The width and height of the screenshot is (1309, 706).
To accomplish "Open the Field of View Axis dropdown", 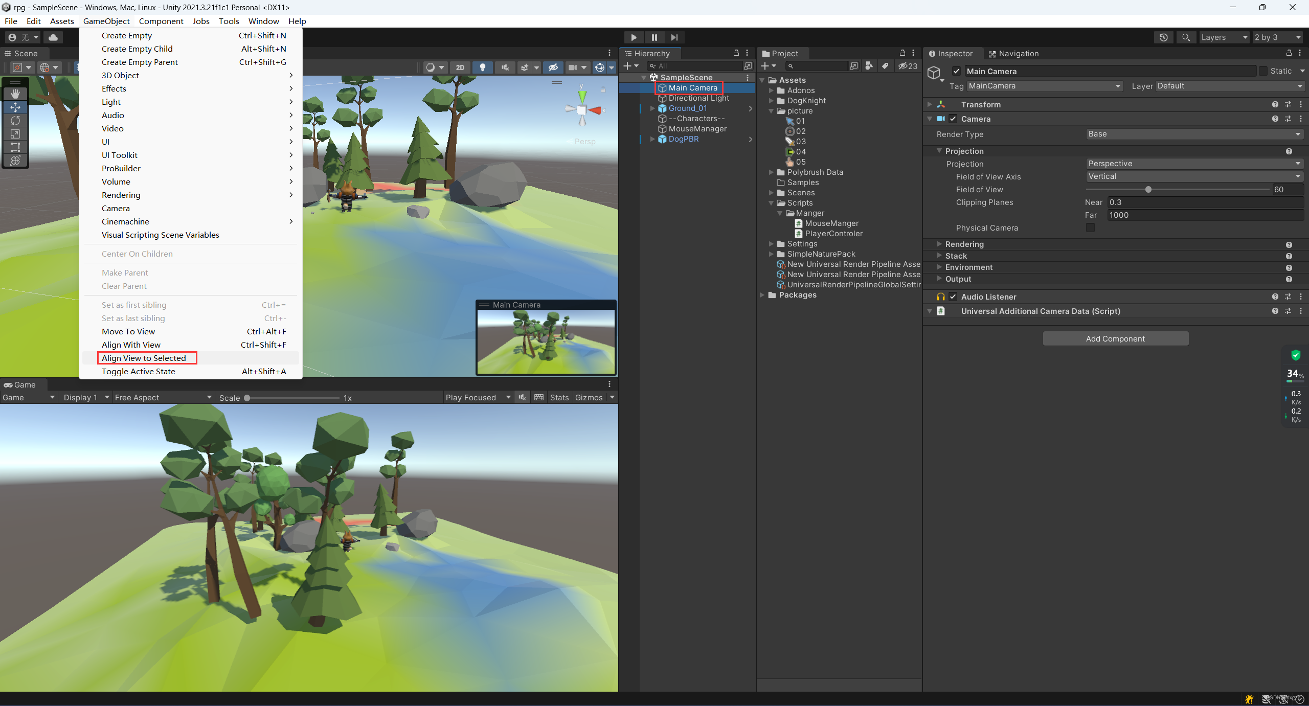I will [x=1194, y=176].
